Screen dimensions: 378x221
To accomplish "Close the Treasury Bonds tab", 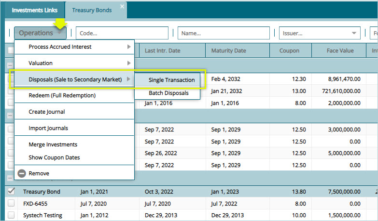I will click(122, 6).
